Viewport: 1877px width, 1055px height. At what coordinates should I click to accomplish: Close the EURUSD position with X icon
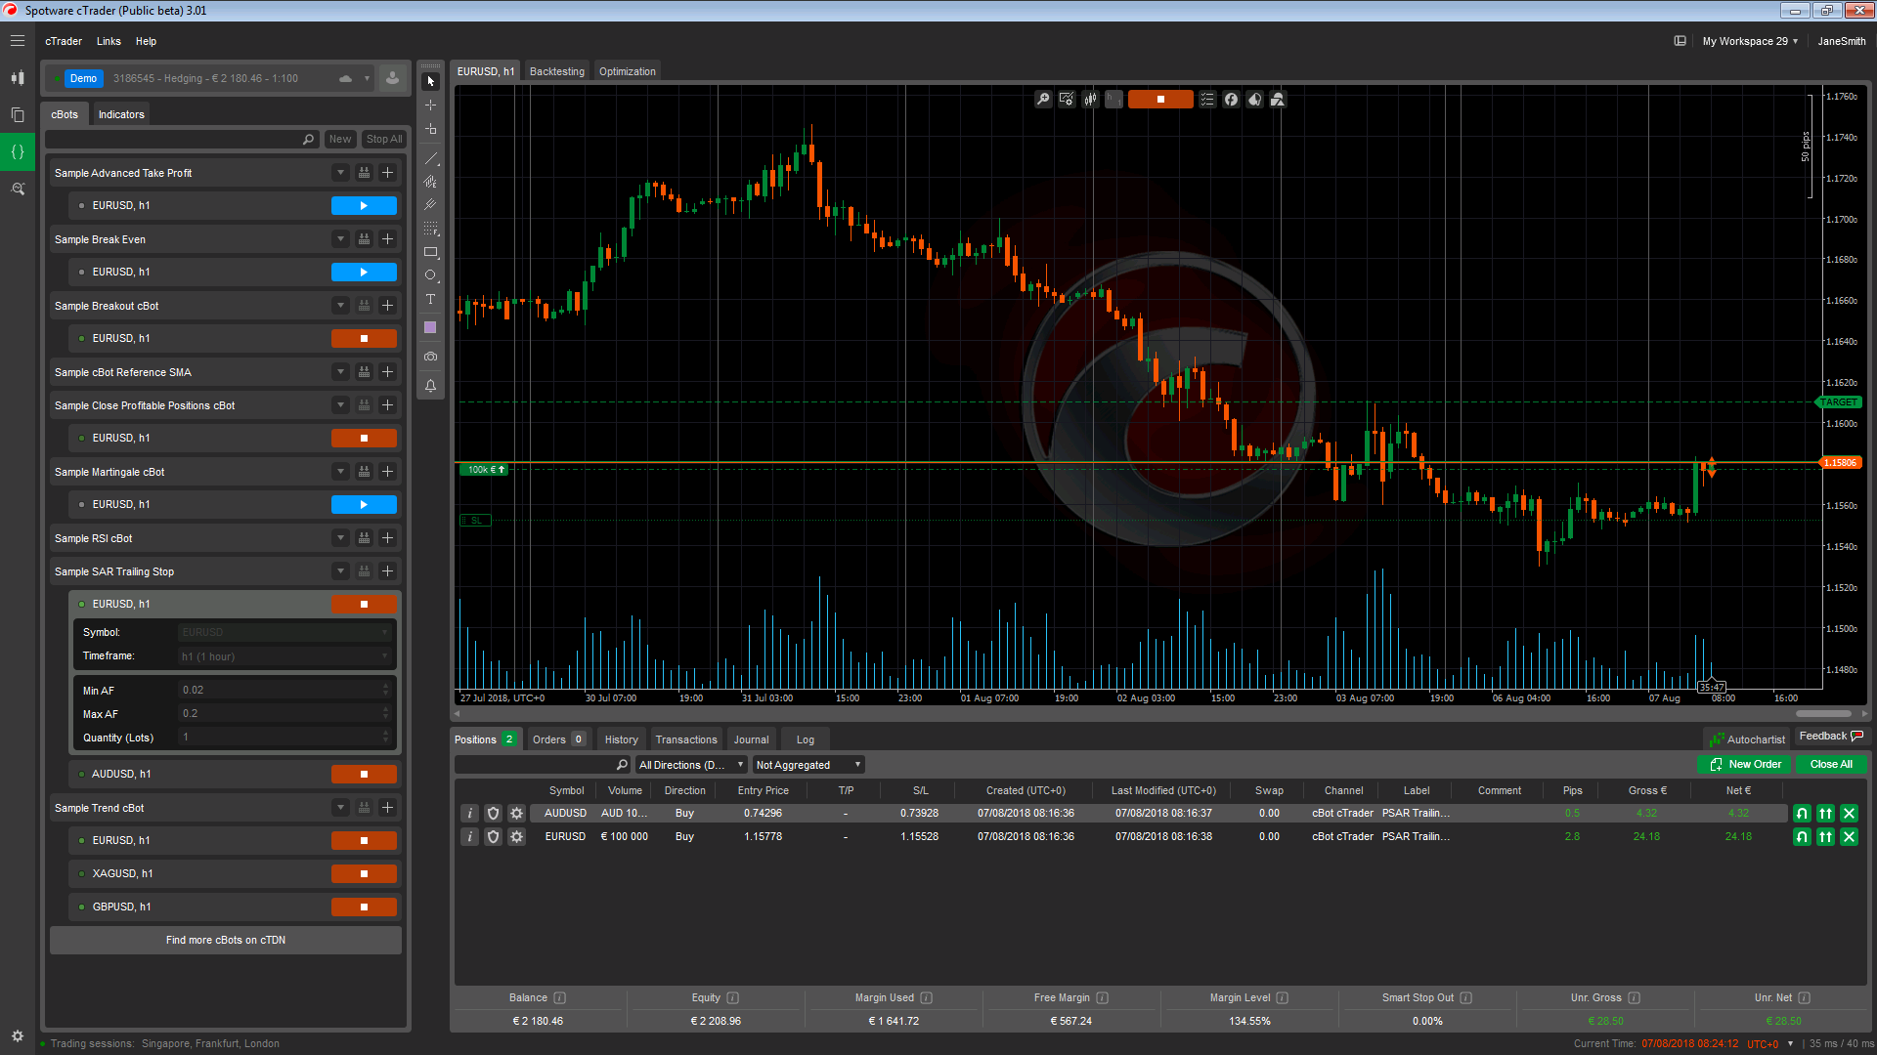pos(1849,837)
